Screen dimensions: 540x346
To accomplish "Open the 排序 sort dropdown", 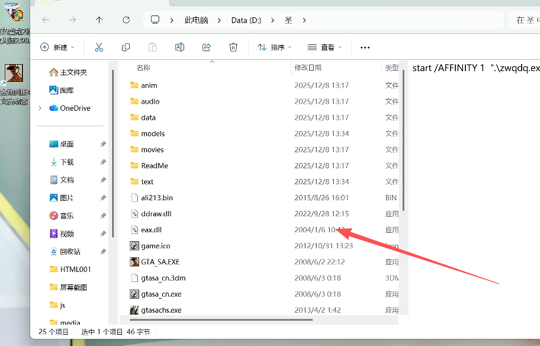I will coord(274,47).
